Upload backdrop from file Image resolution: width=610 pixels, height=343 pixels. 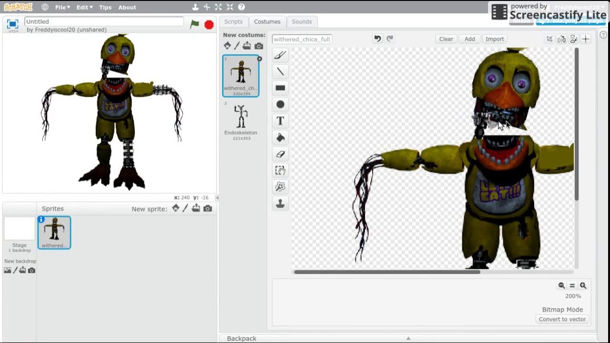(x=22, y=270)
